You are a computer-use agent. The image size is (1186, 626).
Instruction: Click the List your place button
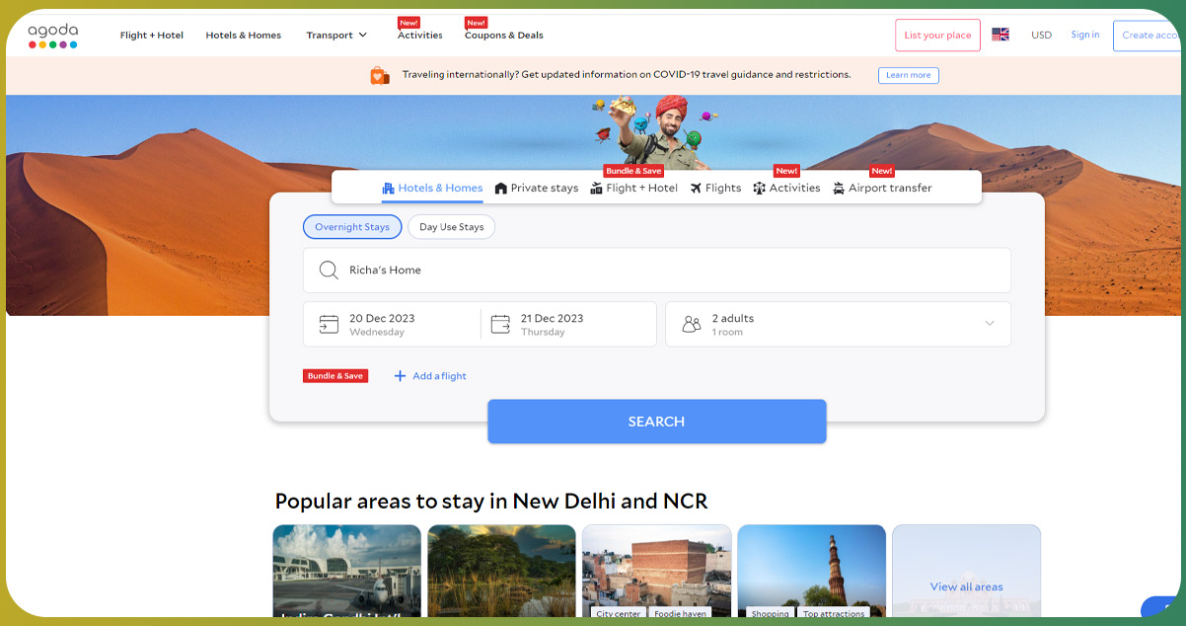[937, 36]
